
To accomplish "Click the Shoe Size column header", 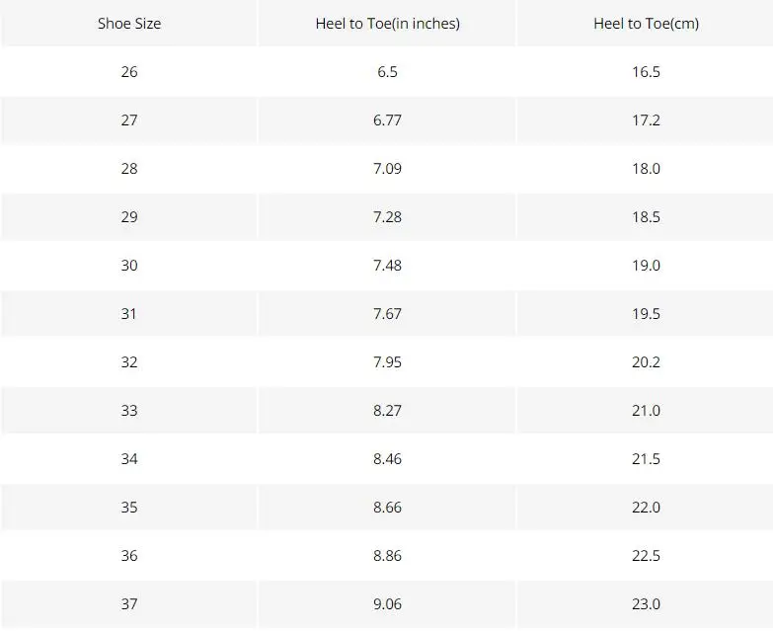I will (x=129, y=23).
